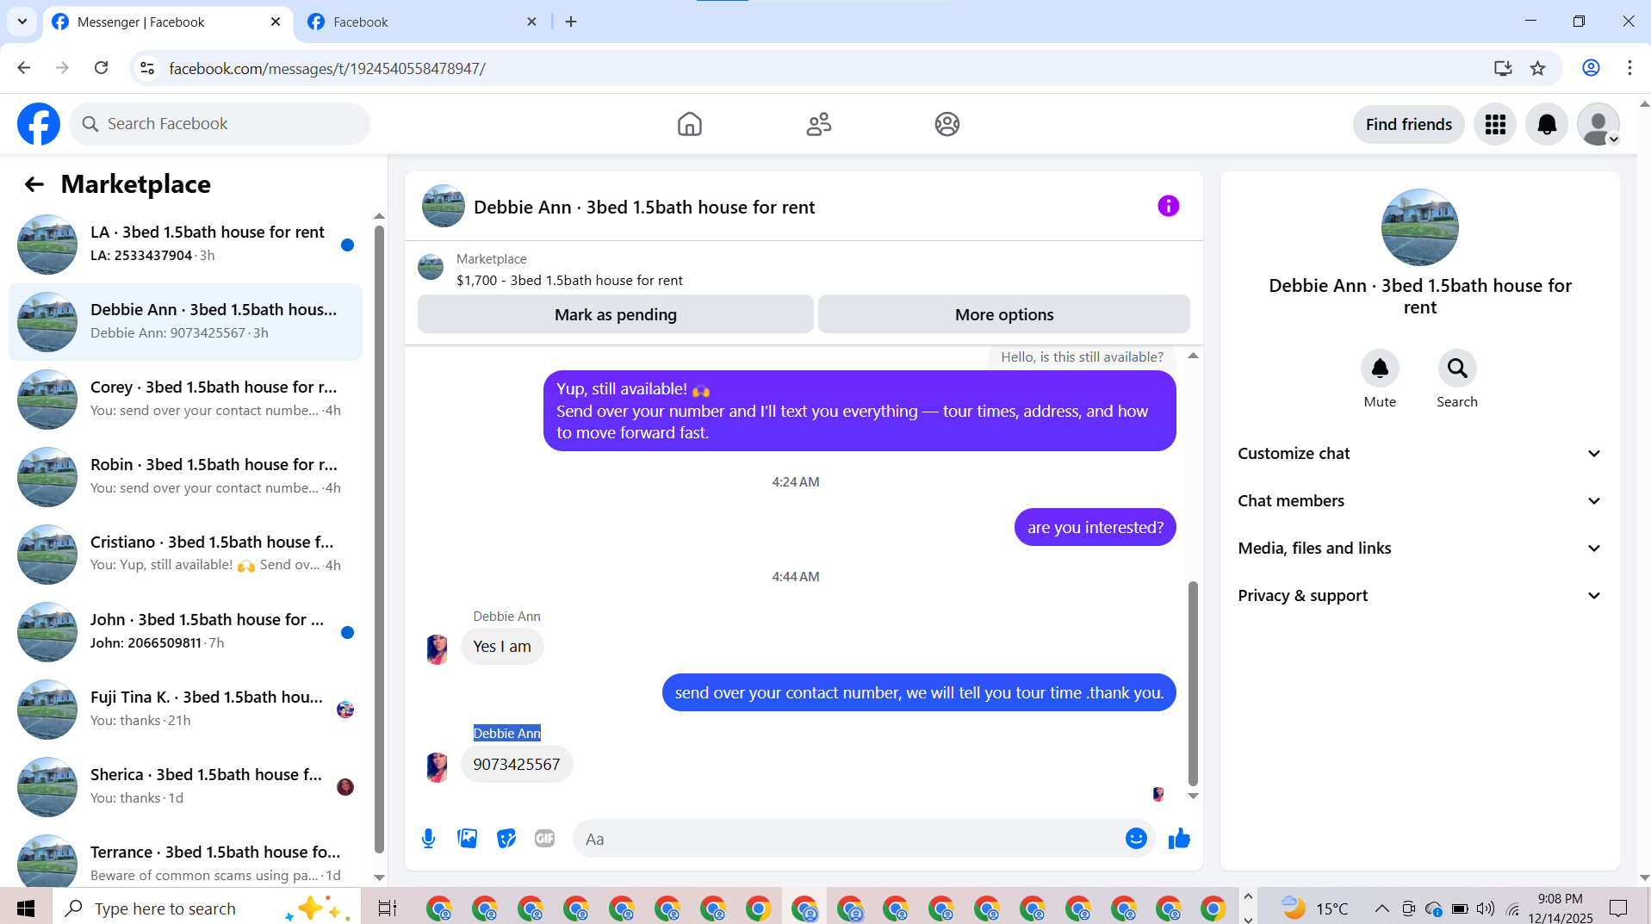The image size is (1651, 924).
Task: Open weather widget showing 15°C
Action: 1314,908
